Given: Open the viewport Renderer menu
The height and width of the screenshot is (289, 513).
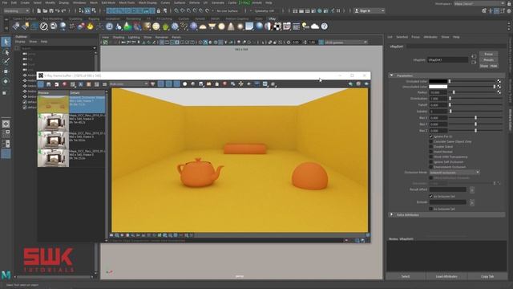Looking at the screenshot, I should click(x=162, y=38).
